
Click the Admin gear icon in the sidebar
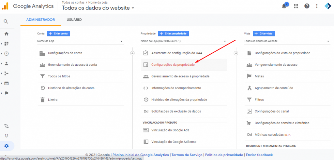coord(7,146)
